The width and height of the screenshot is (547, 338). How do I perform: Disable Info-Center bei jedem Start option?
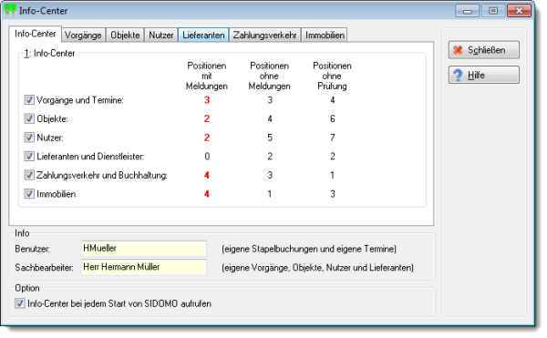pos(20,303)
